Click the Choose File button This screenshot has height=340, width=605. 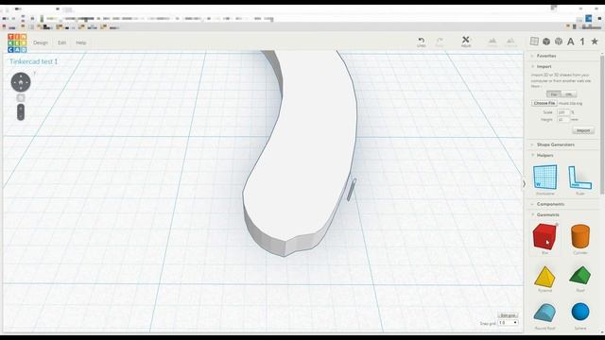coord(544,103)
